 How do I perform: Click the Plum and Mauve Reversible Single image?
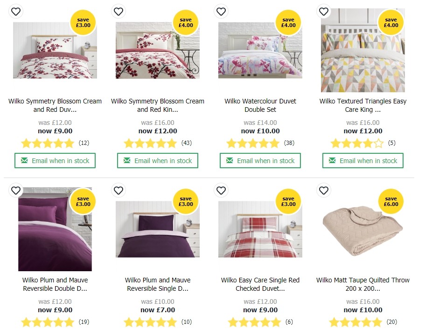[x=157, y=229]
